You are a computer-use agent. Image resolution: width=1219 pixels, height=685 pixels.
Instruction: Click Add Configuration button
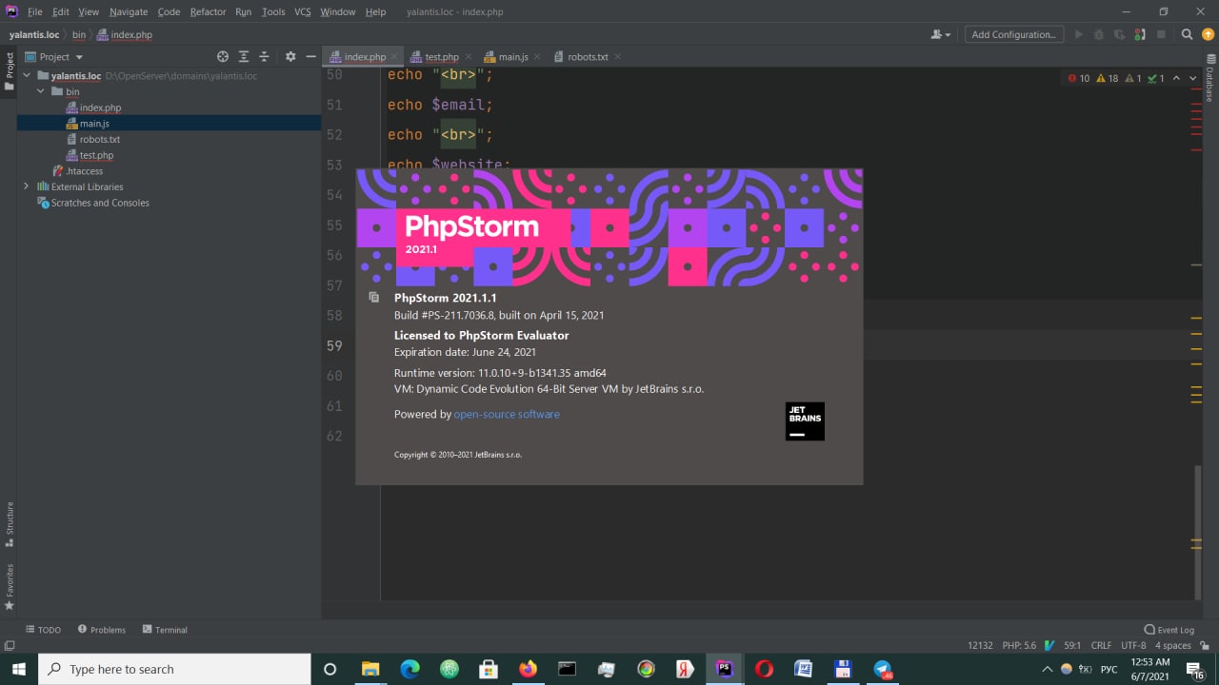(1013, 34)
